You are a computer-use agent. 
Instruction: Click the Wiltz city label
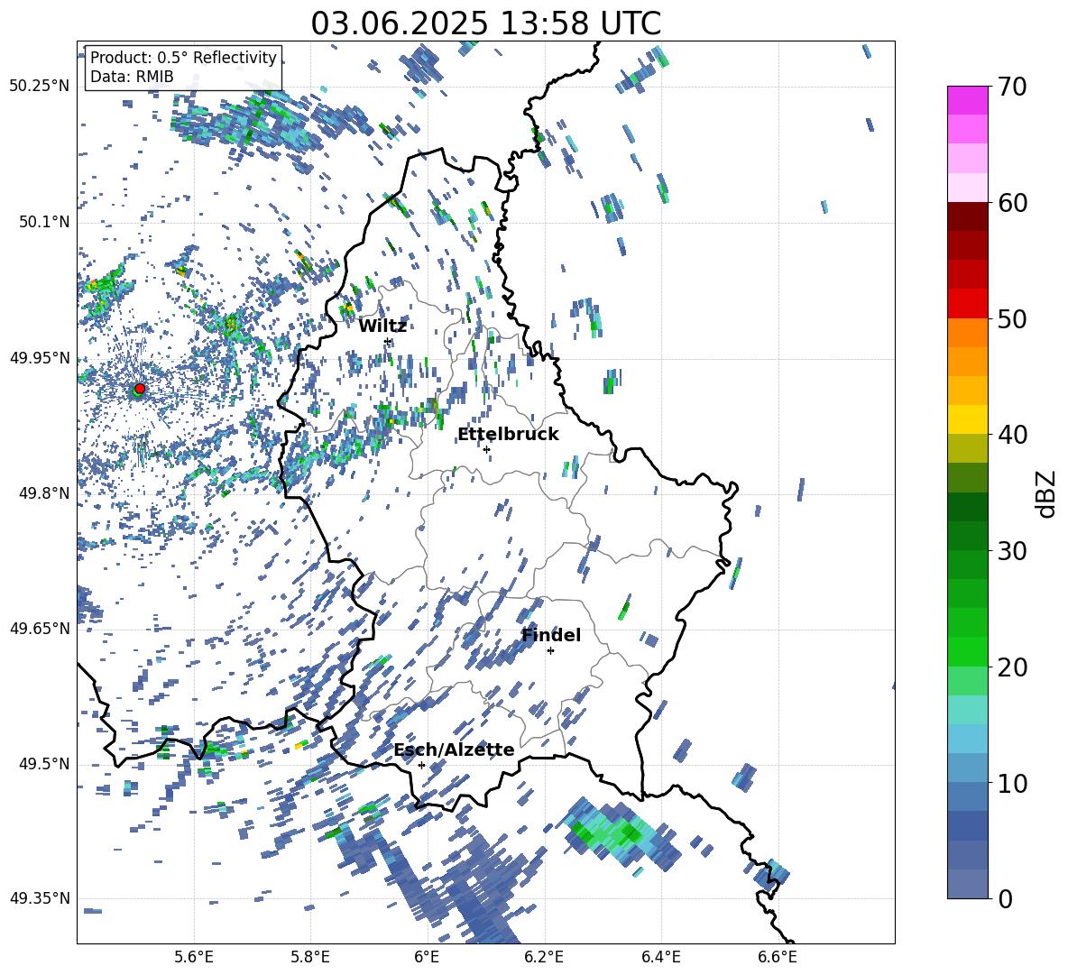[x=382, y=327]
